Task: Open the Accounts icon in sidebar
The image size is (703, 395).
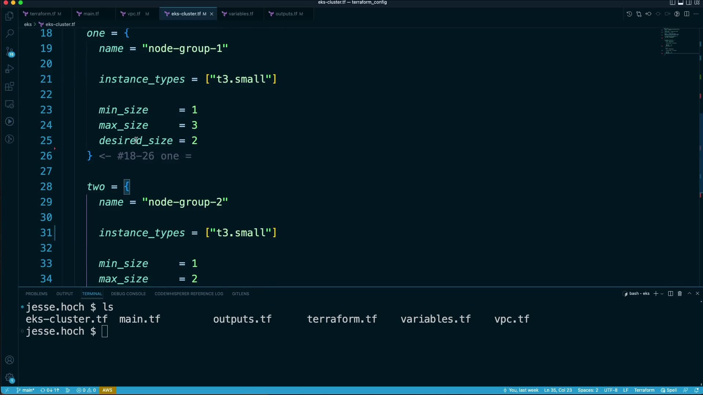Action: (x=10, y=360)
